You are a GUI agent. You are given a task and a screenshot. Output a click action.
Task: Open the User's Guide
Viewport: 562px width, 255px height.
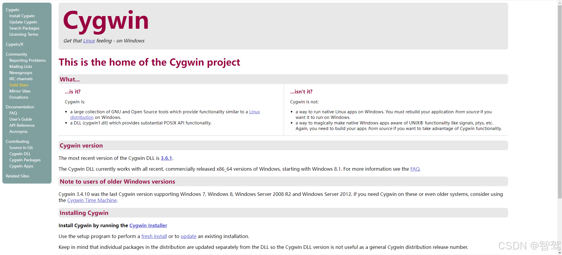[x=21, y=119]
